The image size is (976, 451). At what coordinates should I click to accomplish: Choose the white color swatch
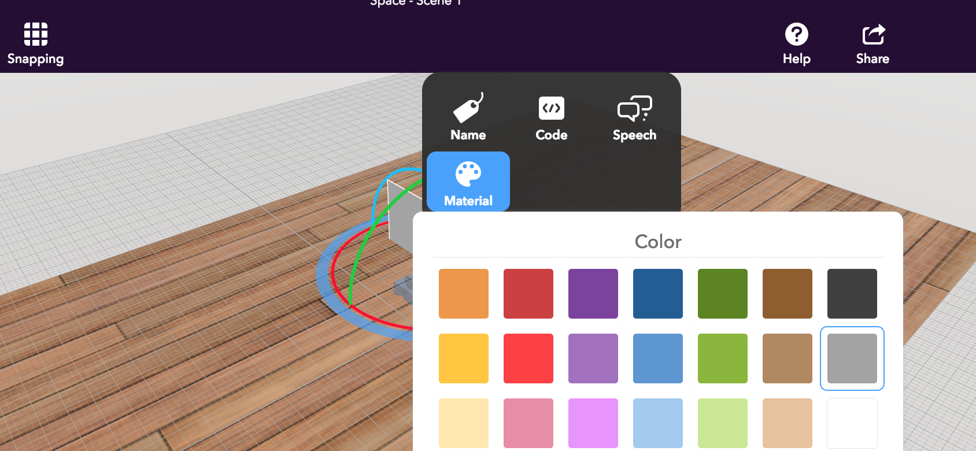tap(852, 423)
